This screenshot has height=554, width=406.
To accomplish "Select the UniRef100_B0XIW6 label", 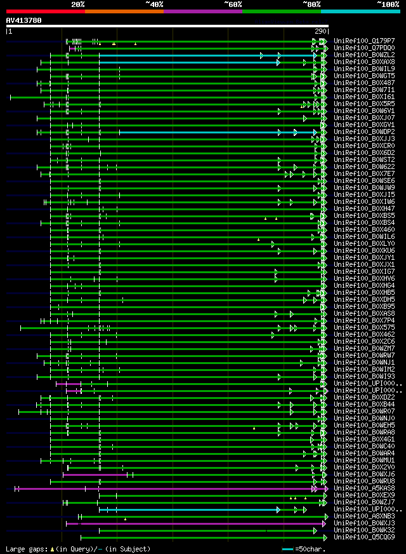I will (x=364, y=202).
